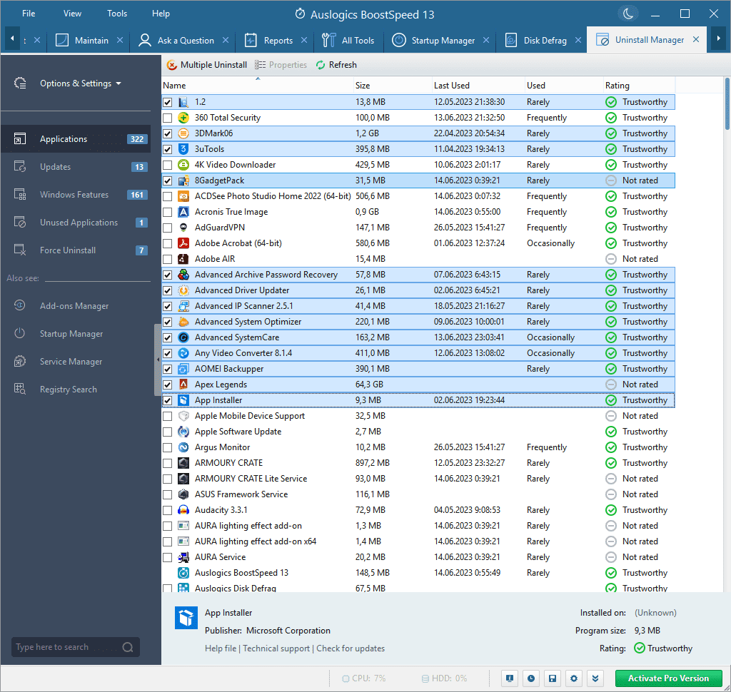Click the Options & Settings gear icon
Screen dimensions: 731x692
click(x=19, y=83)
